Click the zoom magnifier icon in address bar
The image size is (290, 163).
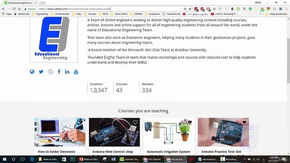[185, 9]
